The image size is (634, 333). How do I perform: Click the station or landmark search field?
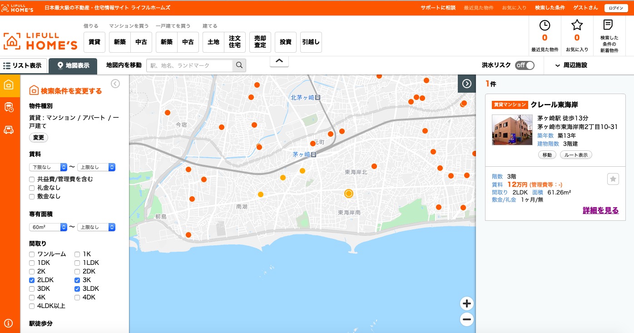coord(190,65)
